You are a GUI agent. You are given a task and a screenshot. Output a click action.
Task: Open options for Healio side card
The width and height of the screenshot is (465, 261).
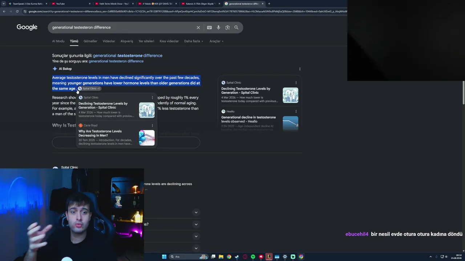[296, 111]
